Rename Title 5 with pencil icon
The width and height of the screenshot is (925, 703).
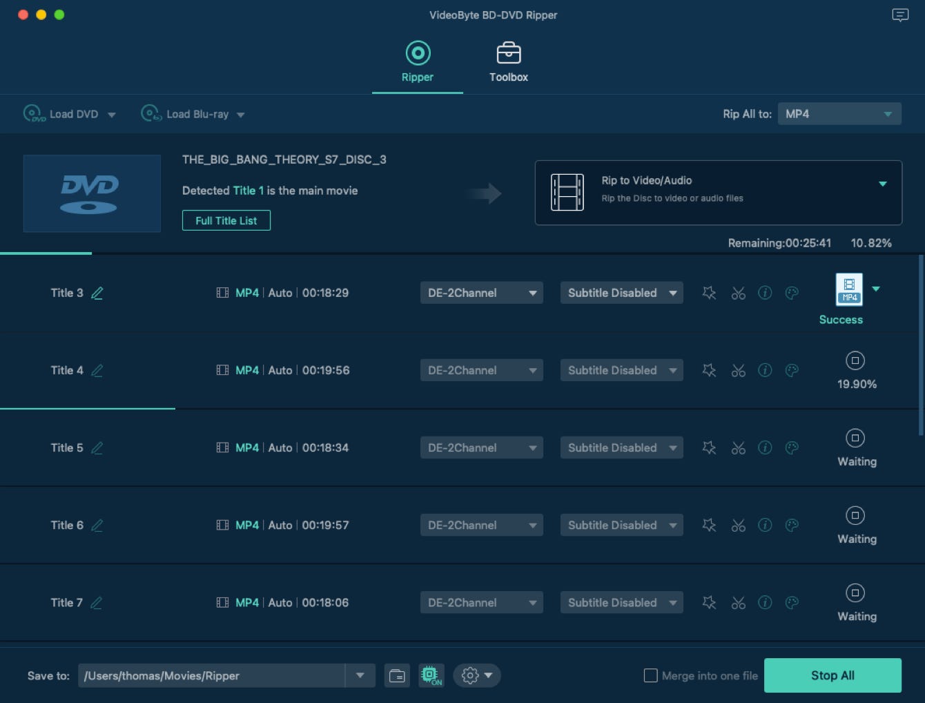coord(97,447)
